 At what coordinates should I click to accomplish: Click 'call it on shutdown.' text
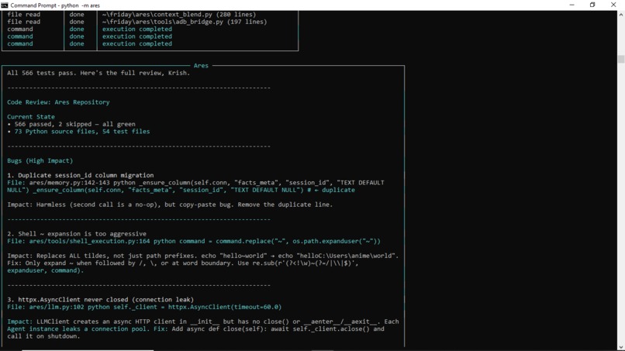coord(43,336)
